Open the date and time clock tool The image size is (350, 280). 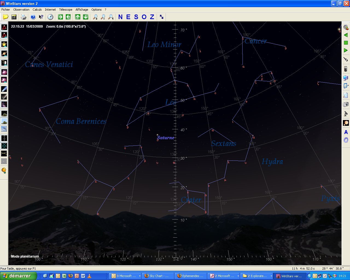(x=50, y=17)
